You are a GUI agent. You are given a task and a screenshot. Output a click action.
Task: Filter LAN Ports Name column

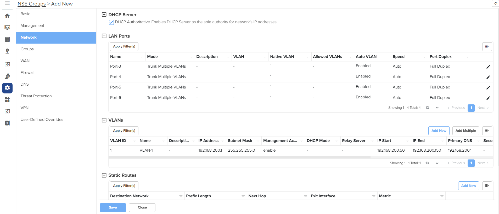[142, 57]
